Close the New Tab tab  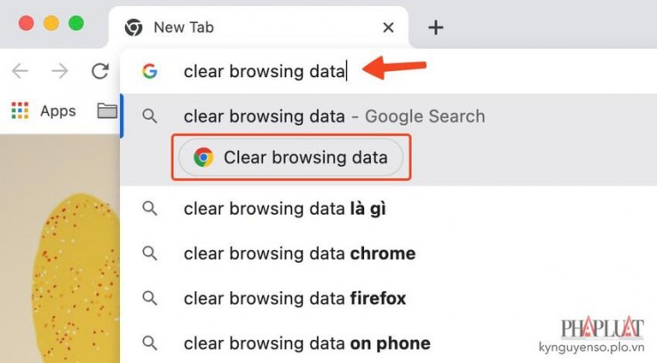coord(388,28)
